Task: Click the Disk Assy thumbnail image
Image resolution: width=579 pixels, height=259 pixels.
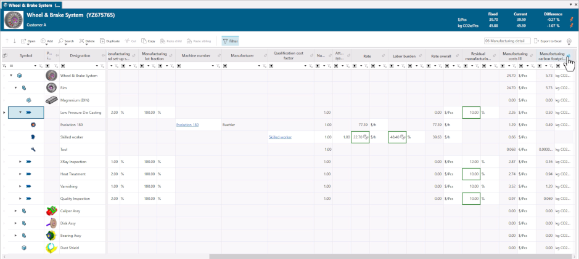Action: click(52, 223)
